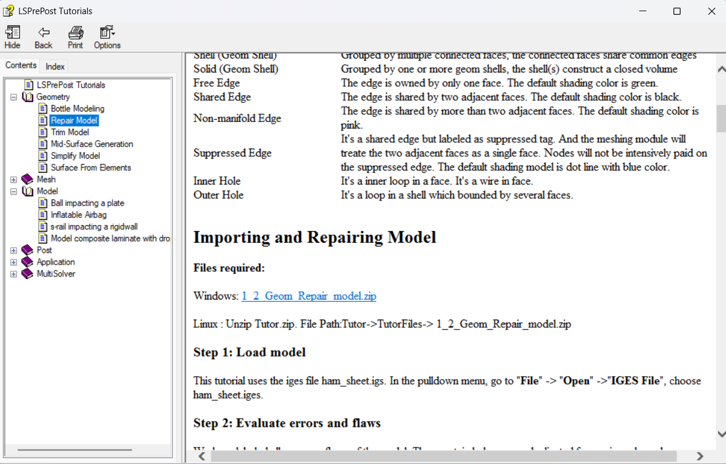Collapse the Geometry tree node
Viewport: 726px width, 464px height.
point(14,97)
